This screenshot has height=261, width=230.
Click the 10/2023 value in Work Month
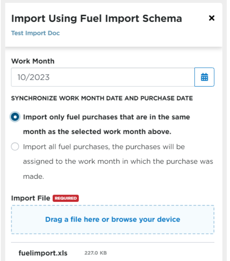click(x=33, y=77)
